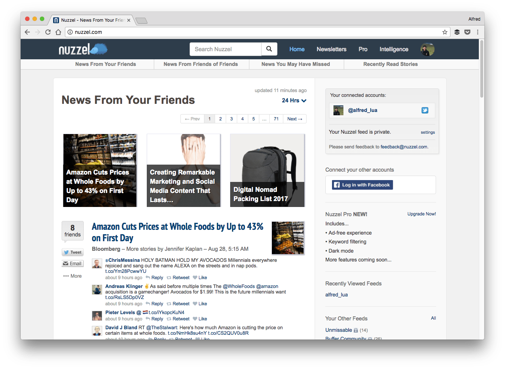The width and height of the screenshot is (505, 369).
Task: Open the user profile avatar menu
Action: point(427,49)
